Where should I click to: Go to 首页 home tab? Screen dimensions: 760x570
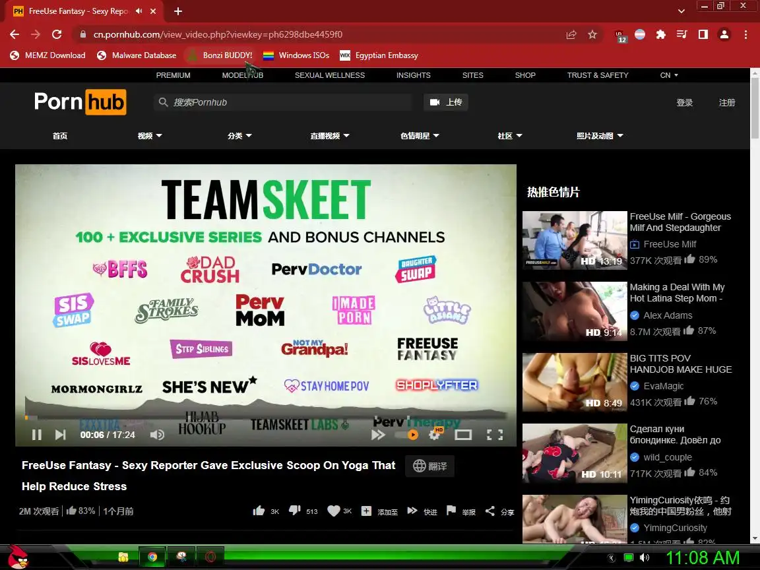point(60,136)
